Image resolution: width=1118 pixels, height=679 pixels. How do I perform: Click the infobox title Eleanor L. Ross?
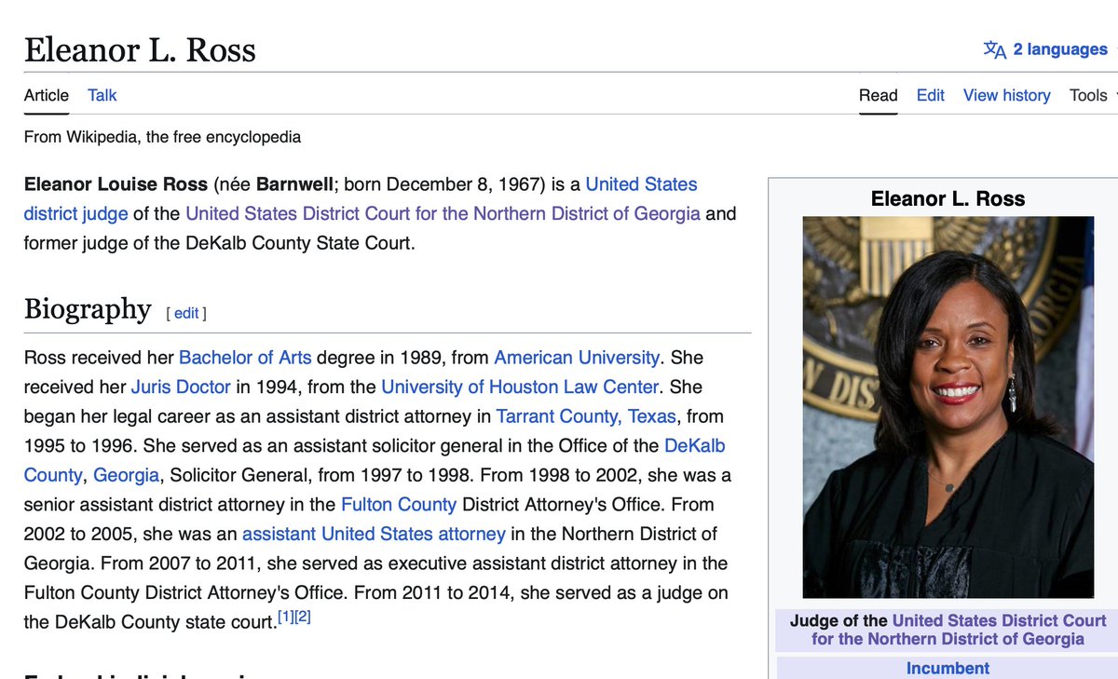tap(948, 198)
